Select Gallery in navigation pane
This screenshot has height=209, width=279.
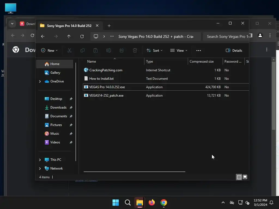click(x=55, y=73)
